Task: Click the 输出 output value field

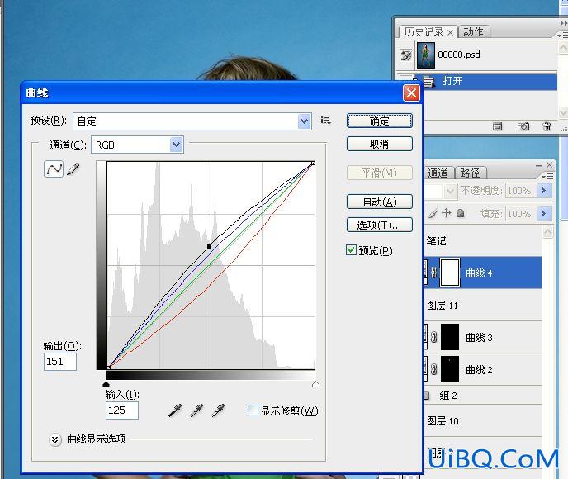Action: click(60, 362)
